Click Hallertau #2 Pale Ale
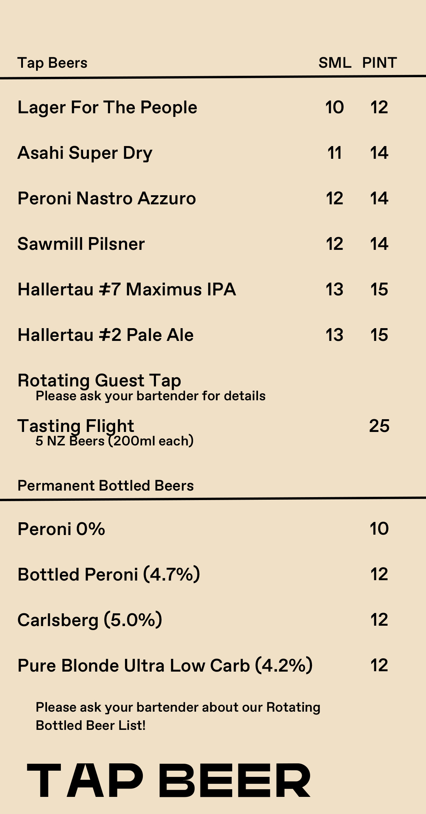 (x=106, y=335)
